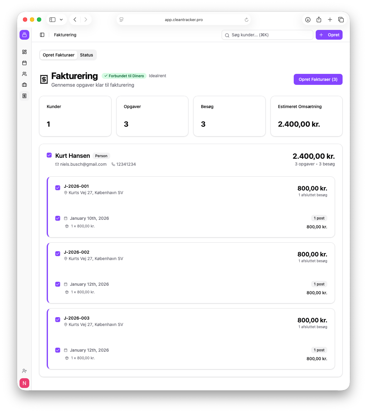
Task: Click the purple CleanTracker app logo
Action: (24, 35)
